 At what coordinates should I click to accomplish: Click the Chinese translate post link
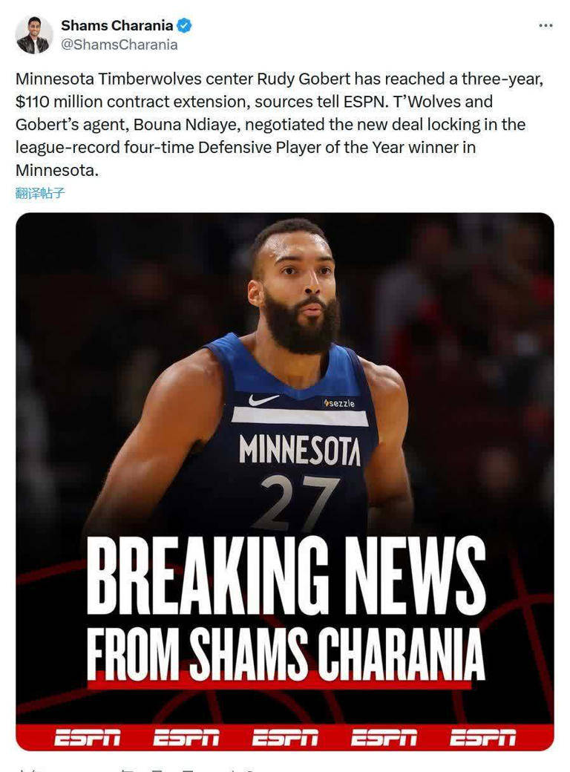tap(40, 193)
